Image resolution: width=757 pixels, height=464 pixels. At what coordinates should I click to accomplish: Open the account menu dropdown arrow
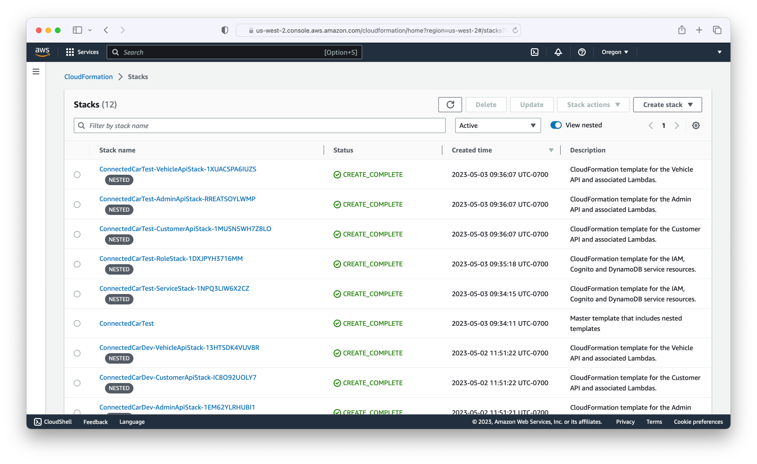720,52
